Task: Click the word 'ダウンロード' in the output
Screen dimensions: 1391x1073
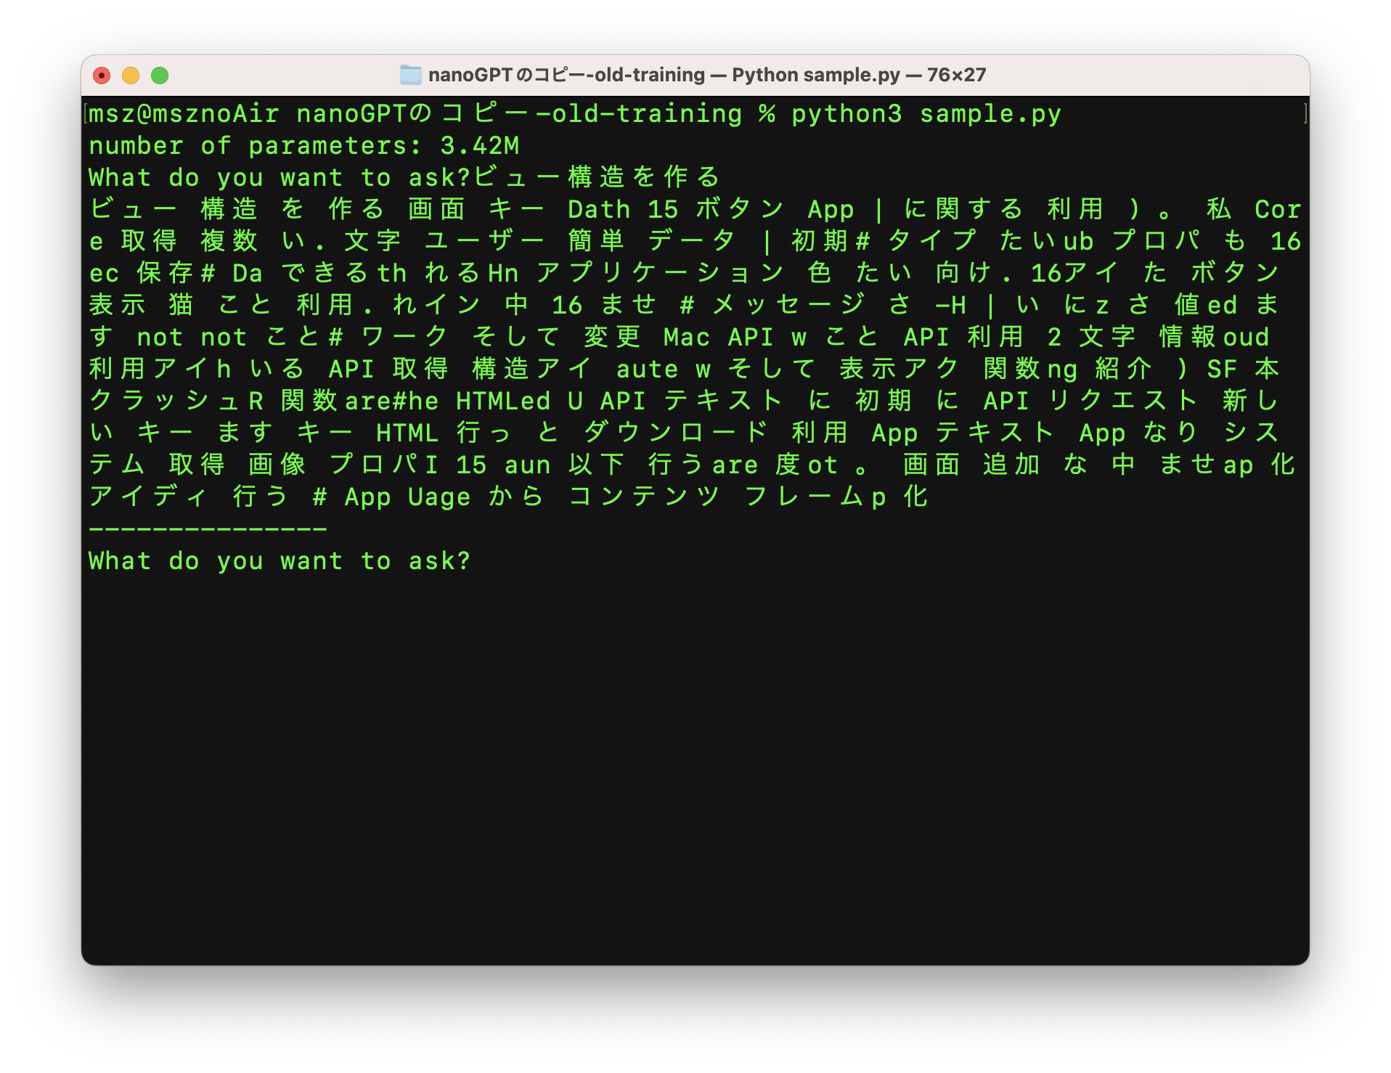Action: 677,433
